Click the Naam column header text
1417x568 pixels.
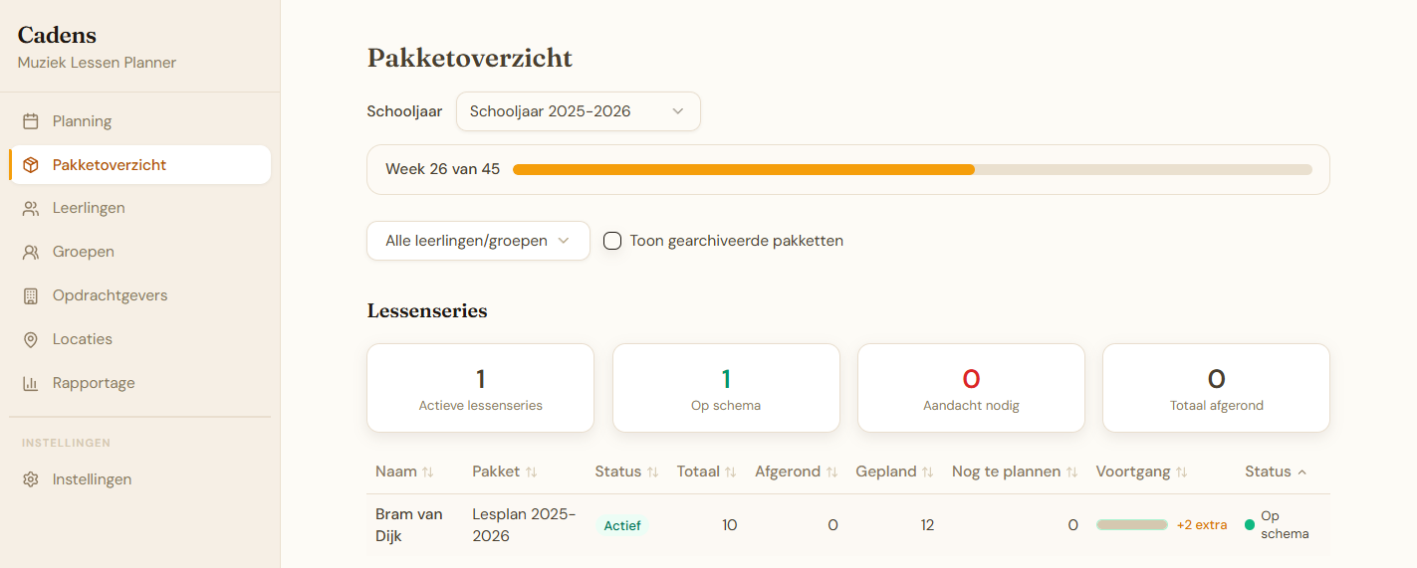pyautogui.click(x=396, y=472)
